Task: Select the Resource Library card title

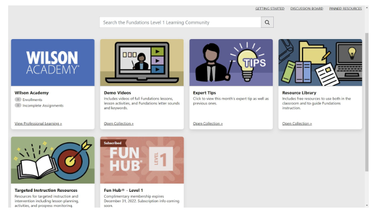Action: tap(299, 93)
